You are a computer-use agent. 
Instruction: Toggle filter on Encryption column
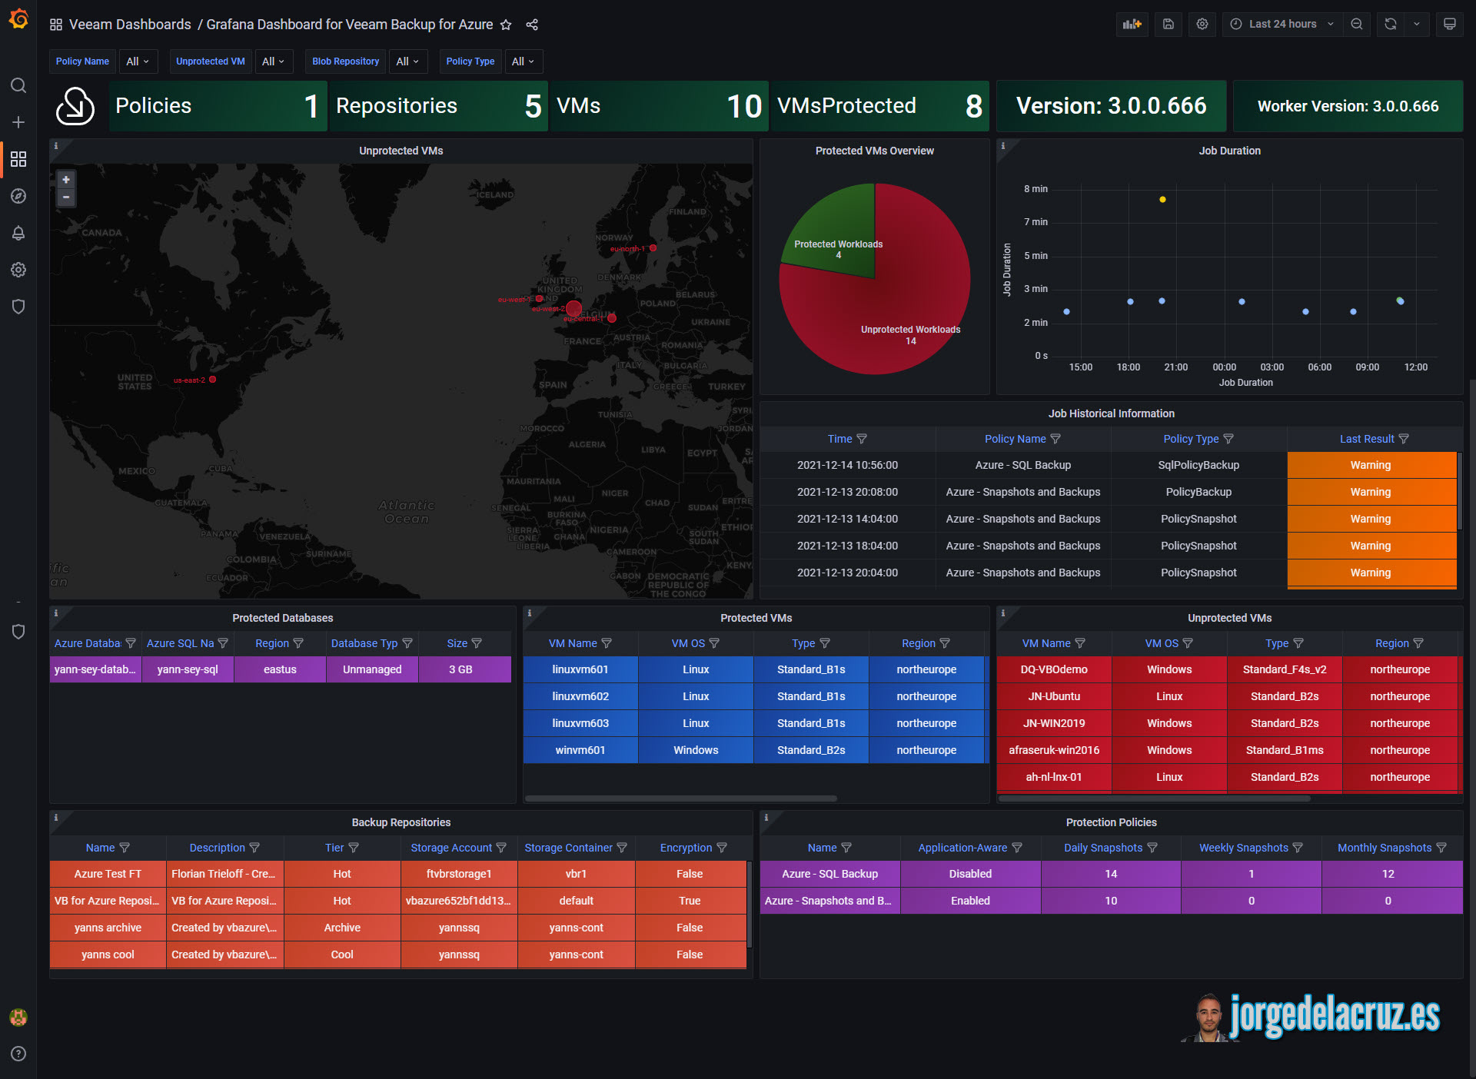pos(722,848)
